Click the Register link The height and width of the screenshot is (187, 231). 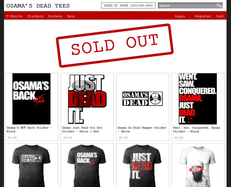pos(203,16)
